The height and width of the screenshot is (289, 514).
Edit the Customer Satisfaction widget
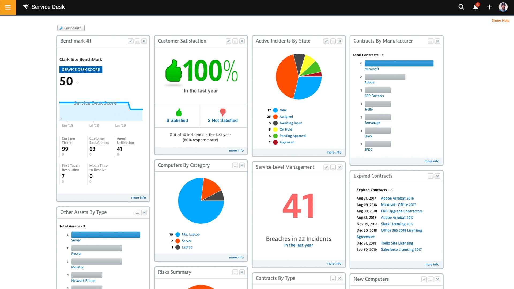(x=228, y=41)
